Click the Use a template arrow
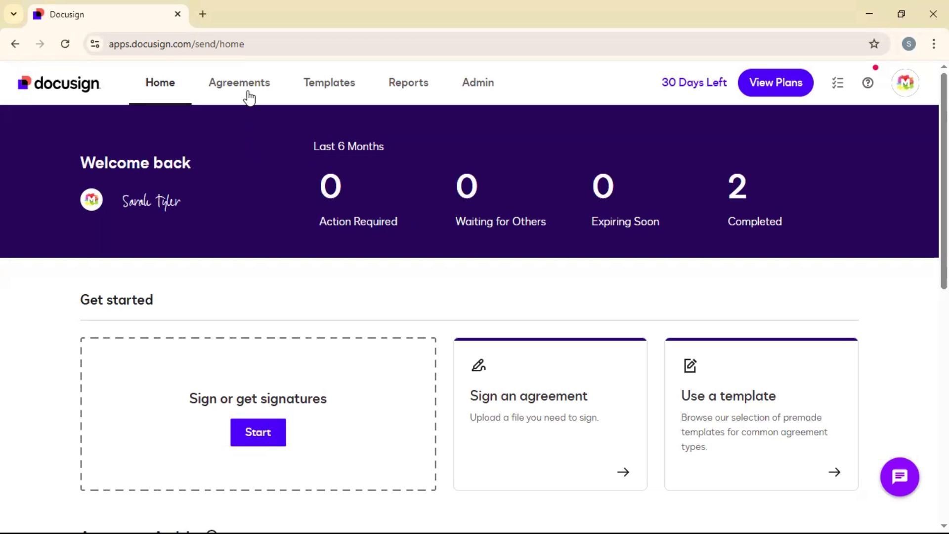Screen dimensions: 949x534 point(834,472)
